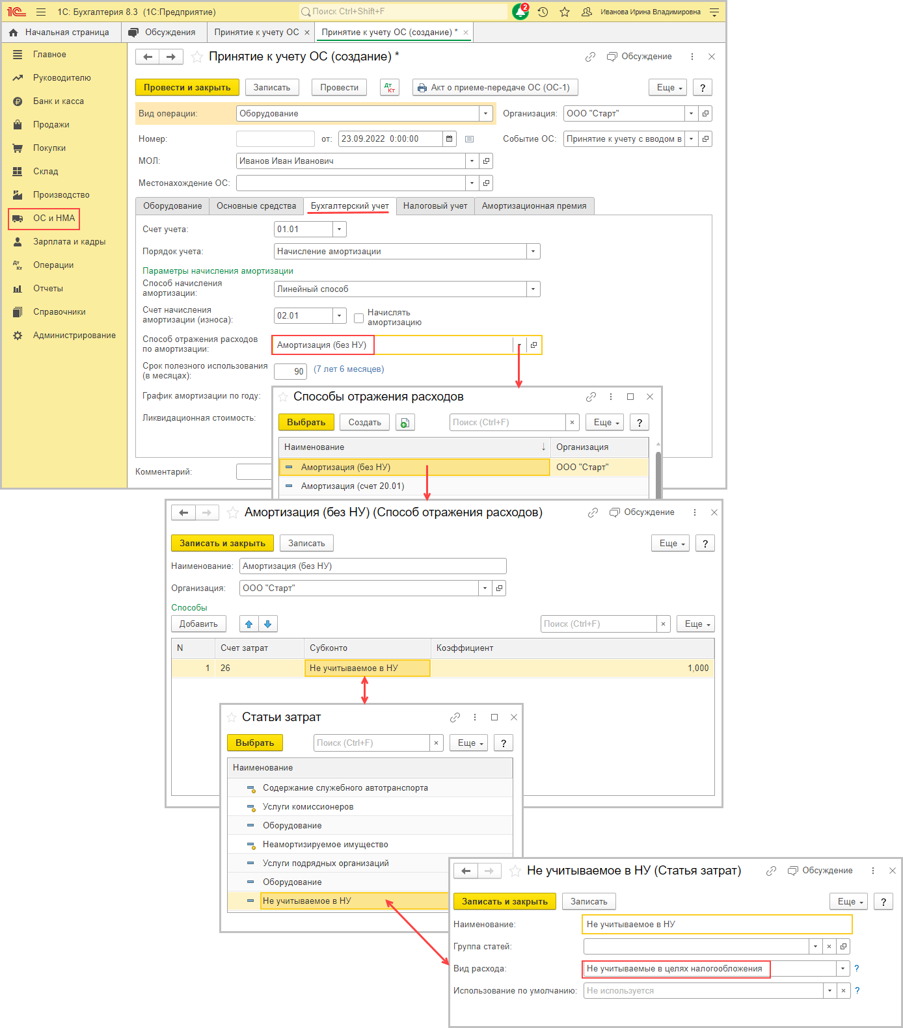Screen dimensions: 903x1028
Task: Open favorites star in title bar
Action: tap(565, 12)
